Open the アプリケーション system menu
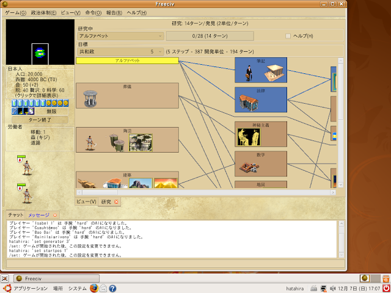 31,289
